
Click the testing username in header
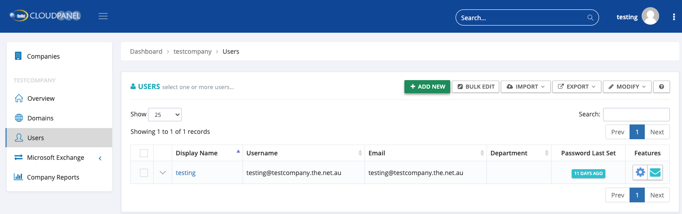click(x=627, y=17)
